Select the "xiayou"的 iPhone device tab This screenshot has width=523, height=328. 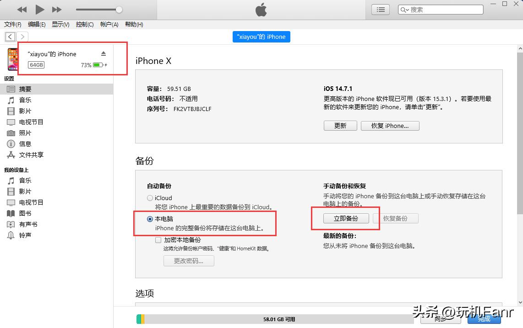(x=261, y=37)
